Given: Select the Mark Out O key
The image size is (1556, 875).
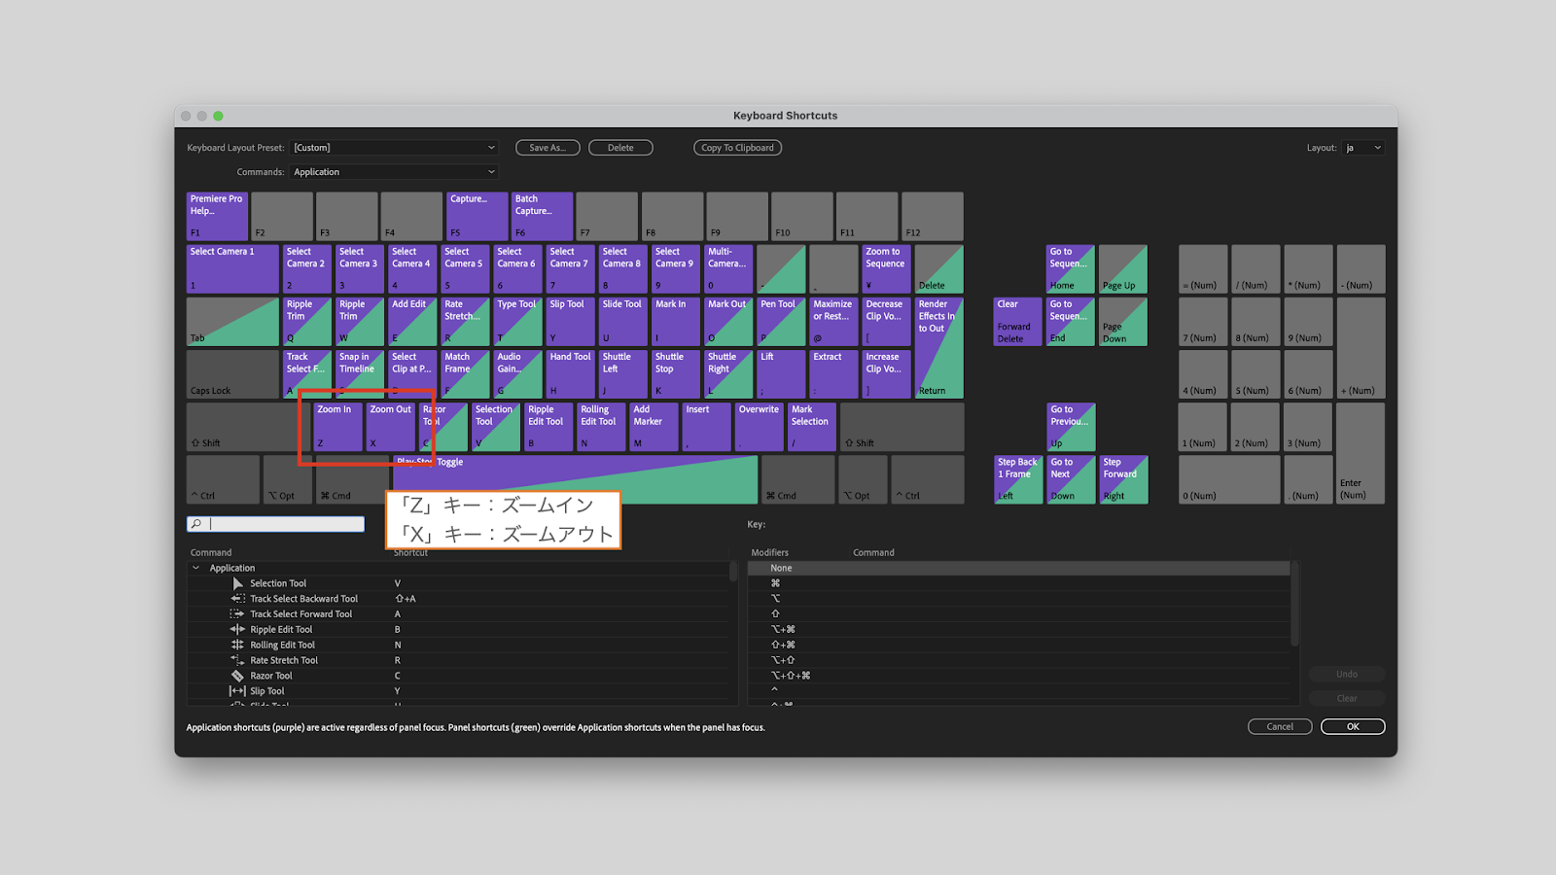Looking at the screenshot, I should tap(728, 322).
